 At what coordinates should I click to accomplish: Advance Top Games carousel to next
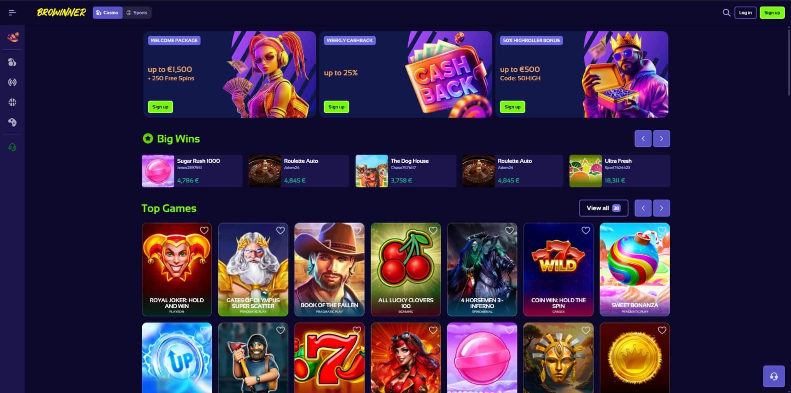pos(662,208)
